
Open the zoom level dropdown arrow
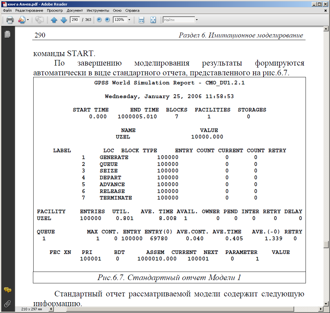pos(129,20)
